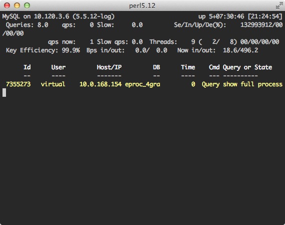Image resolution: width=285 pixels, height=225 pixels.
Task: Click the Host/IP column header
Action: 109,67
